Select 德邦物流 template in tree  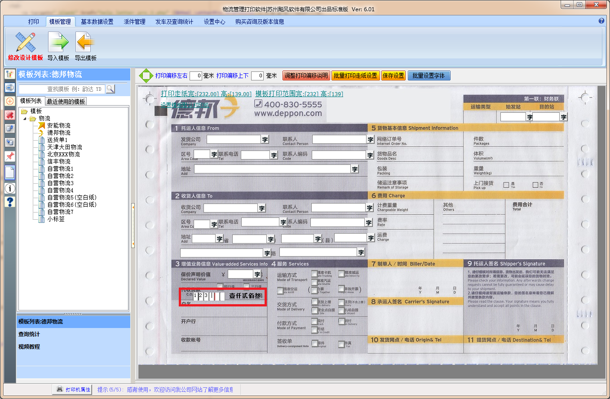[59, 133]
